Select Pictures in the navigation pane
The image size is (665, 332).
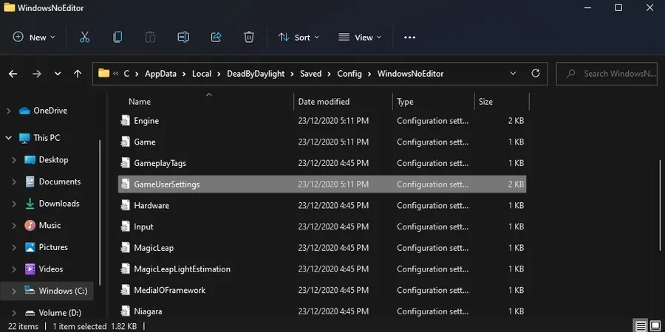[53, 247]
